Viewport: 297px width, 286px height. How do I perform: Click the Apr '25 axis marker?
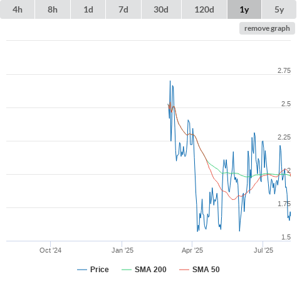(x=192, y=250)
